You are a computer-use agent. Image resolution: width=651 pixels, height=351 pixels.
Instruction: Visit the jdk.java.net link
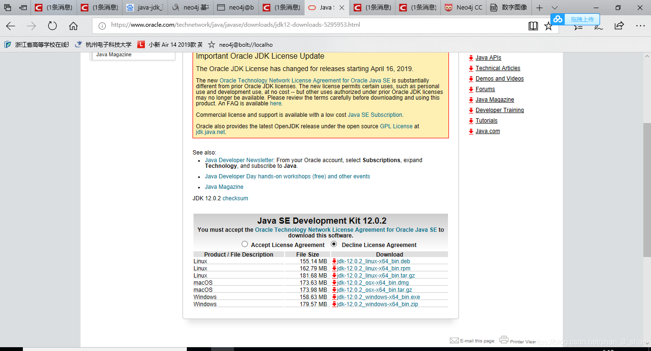coord(210,132)
